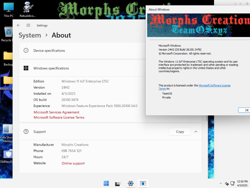Image resolution: width=250 pixels, height=188 pixels.
Task: Click the Settings page vertical scrollbar
Action: tap(207, 119)
